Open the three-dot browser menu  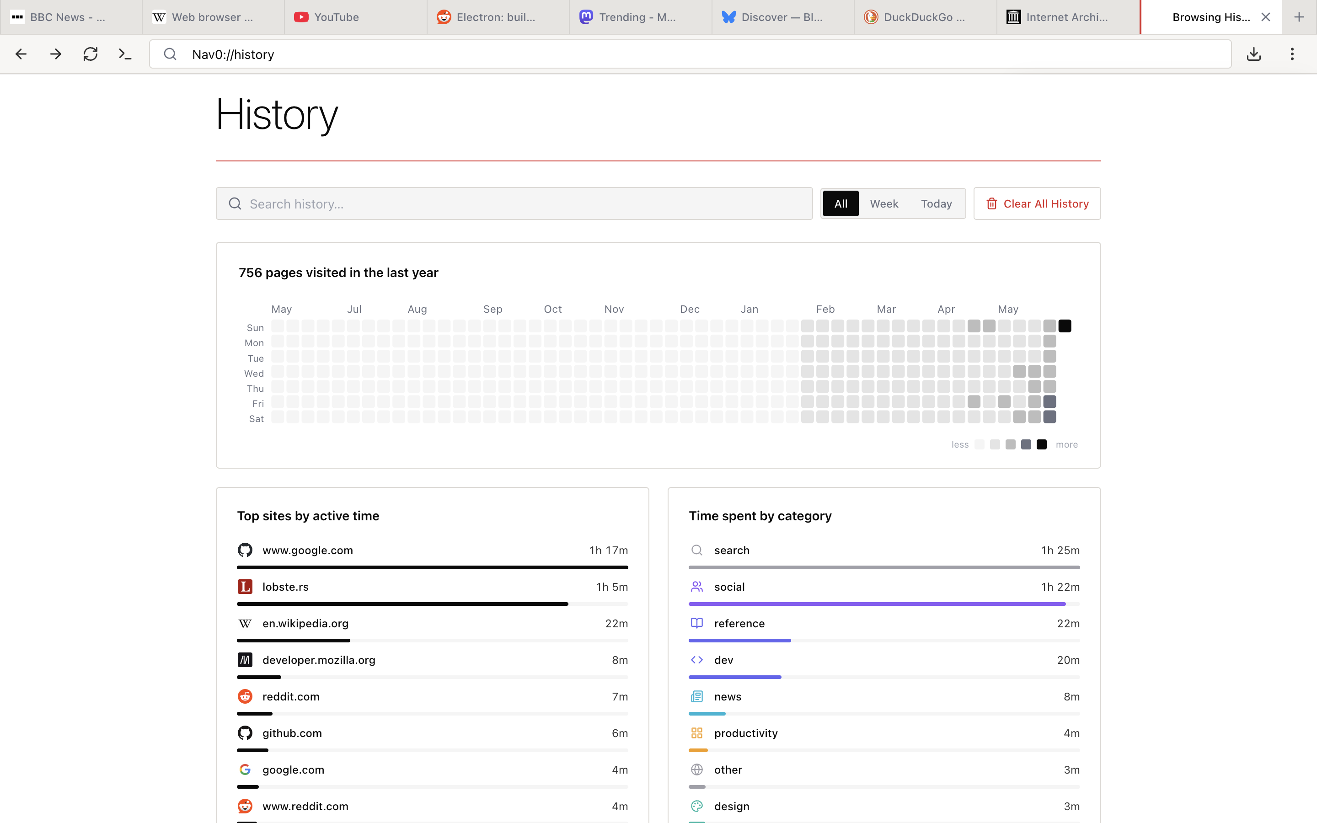tap(1292, 54)
